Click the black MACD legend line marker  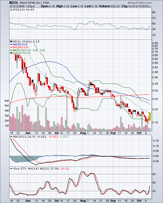pos(11,137)
